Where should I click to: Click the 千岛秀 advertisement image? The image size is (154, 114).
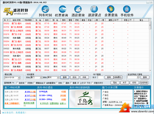coord(85,99)
